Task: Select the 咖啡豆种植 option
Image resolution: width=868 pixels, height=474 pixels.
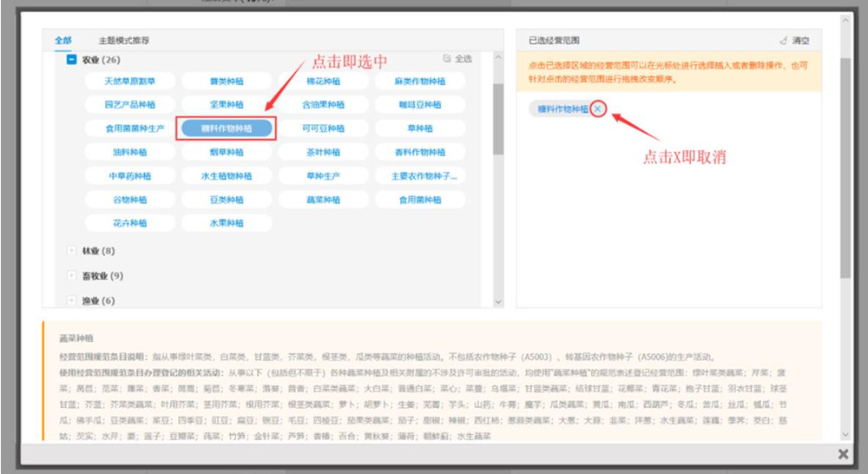Action: click(420, 105)
